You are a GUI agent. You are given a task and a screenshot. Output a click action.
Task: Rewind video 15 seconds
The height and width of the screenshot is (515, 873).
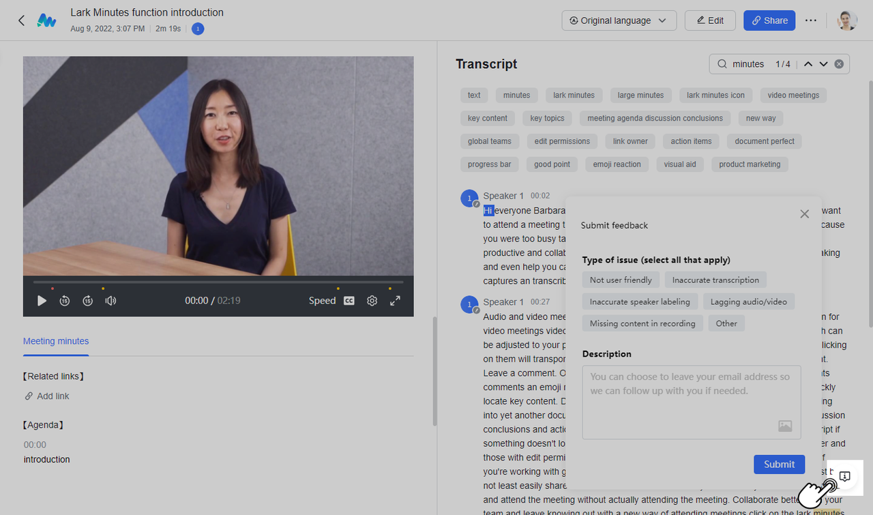point(65,301)
